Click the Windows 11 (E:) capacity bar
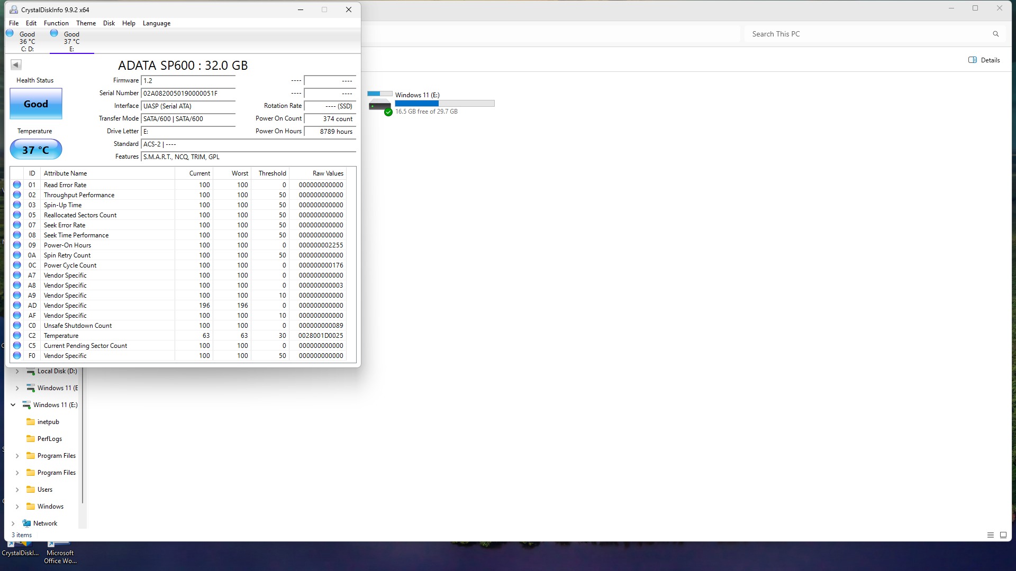 point(444,104)
